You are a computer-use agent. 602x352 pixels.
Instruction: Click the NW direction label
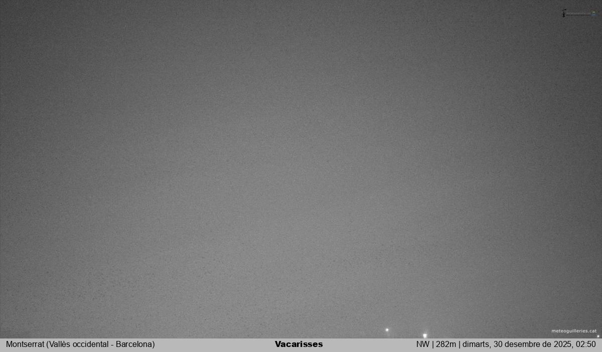pyautogui.click(x=422, y=344)
